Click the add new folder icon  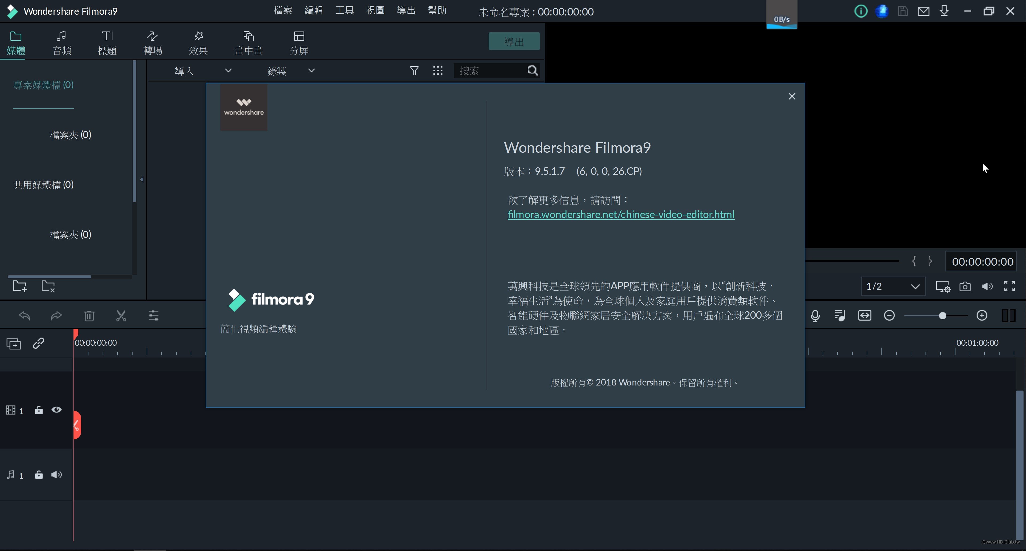[x=20, y=286]
